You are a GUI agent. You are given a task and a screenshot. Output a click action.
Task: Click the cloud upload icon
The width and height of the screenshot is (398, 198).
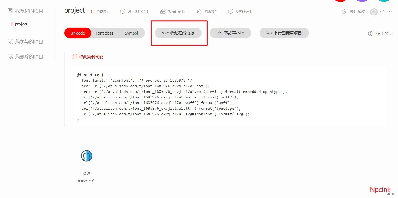tap(269, 33)
